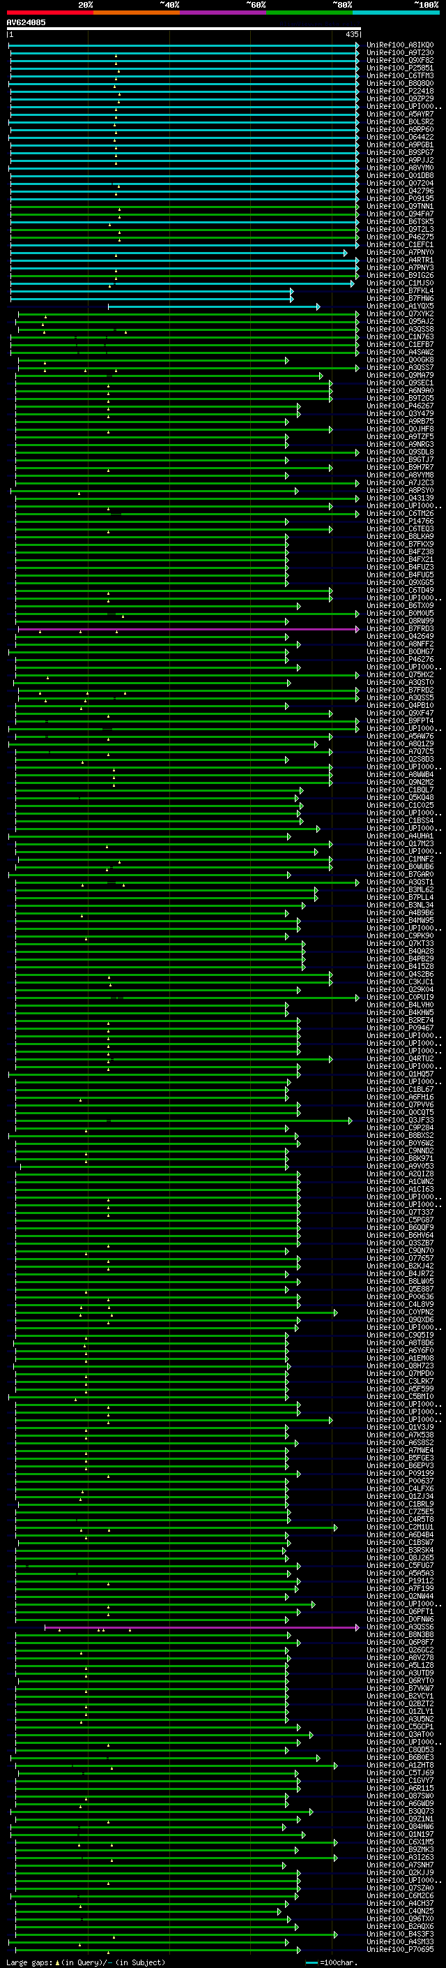
Task: Open hit UniRef100_P25851
Action: point(400,68)
